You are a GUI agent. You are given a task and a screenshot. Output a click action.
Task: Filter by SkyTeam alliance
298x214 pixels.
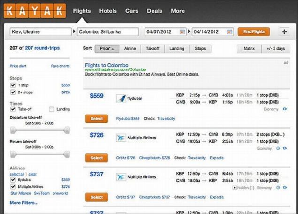42,193
